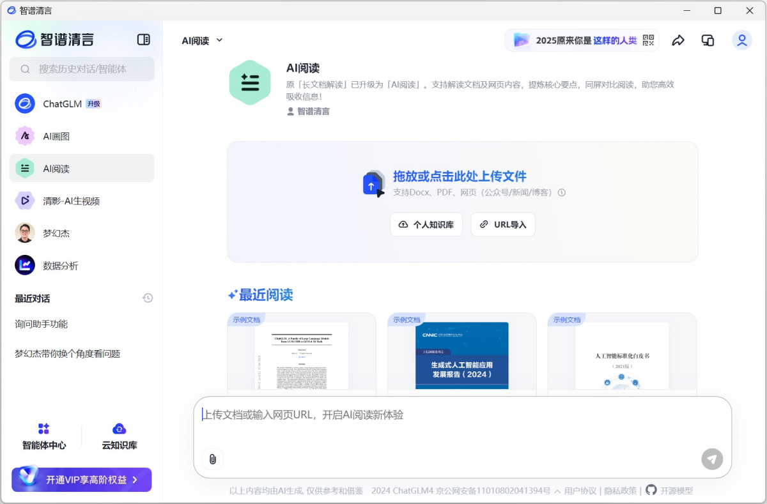
Task: Open the 智能体中心
Action: pos(44,436)
